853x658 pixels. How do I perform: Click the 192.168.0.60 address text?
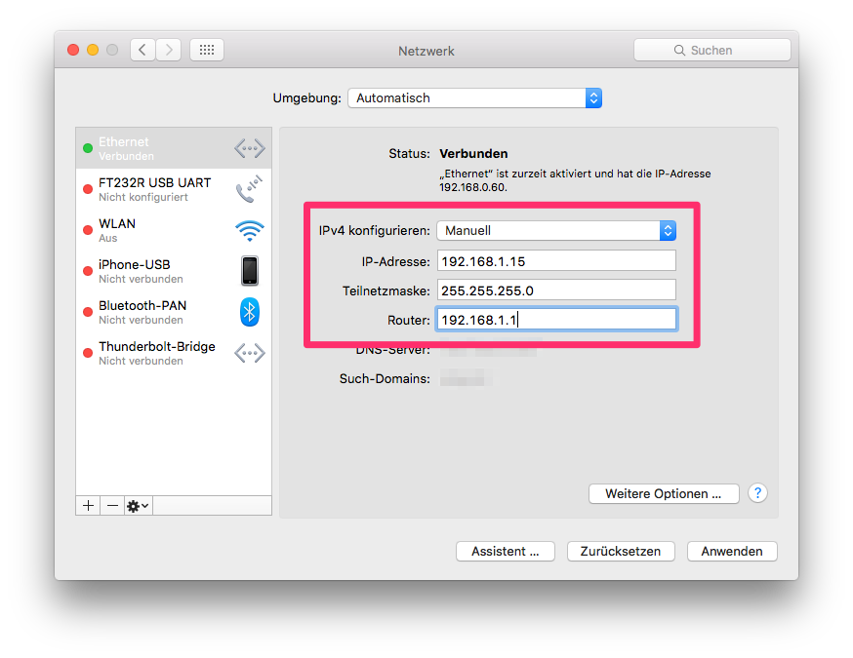tap(472, 187)
